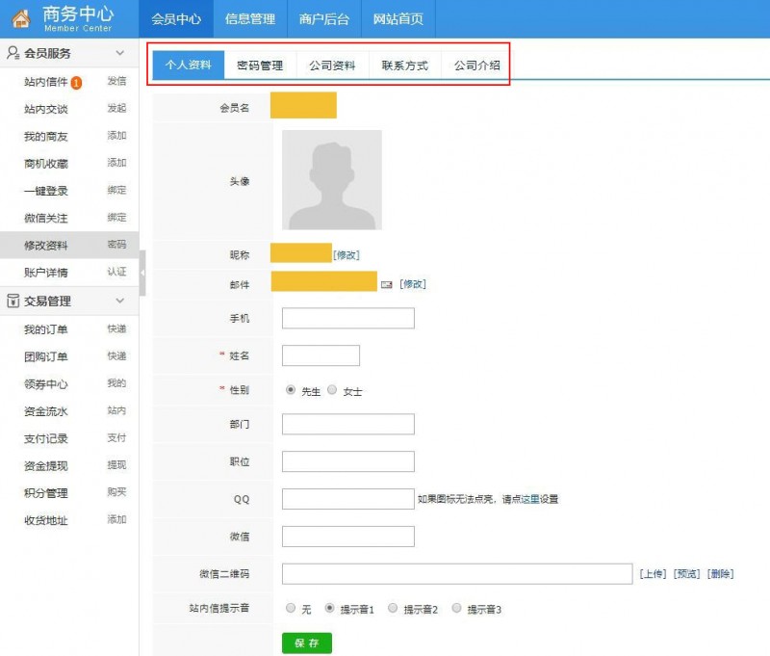Switch to the 公司资料 tab
Viewport: 770px width, 656px height.
click(x=332, y=66)
